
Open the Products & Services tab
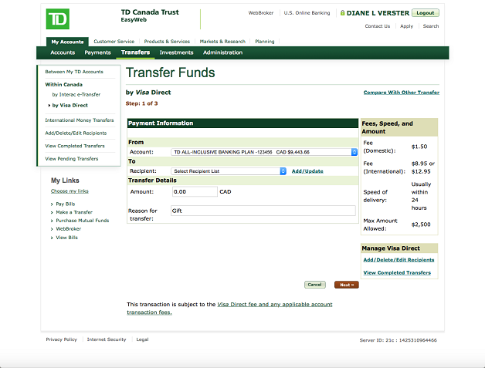pos(167,42)
